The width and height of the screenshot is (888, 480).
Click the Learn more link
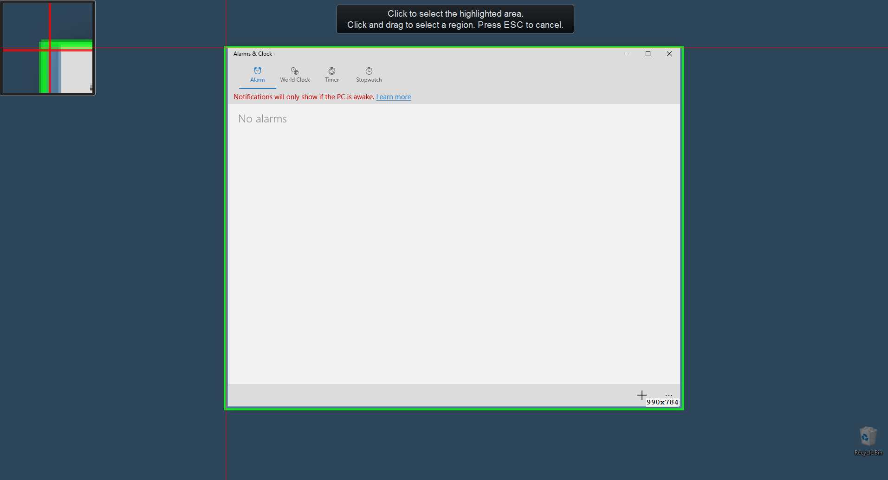click(x=393, y=96)
